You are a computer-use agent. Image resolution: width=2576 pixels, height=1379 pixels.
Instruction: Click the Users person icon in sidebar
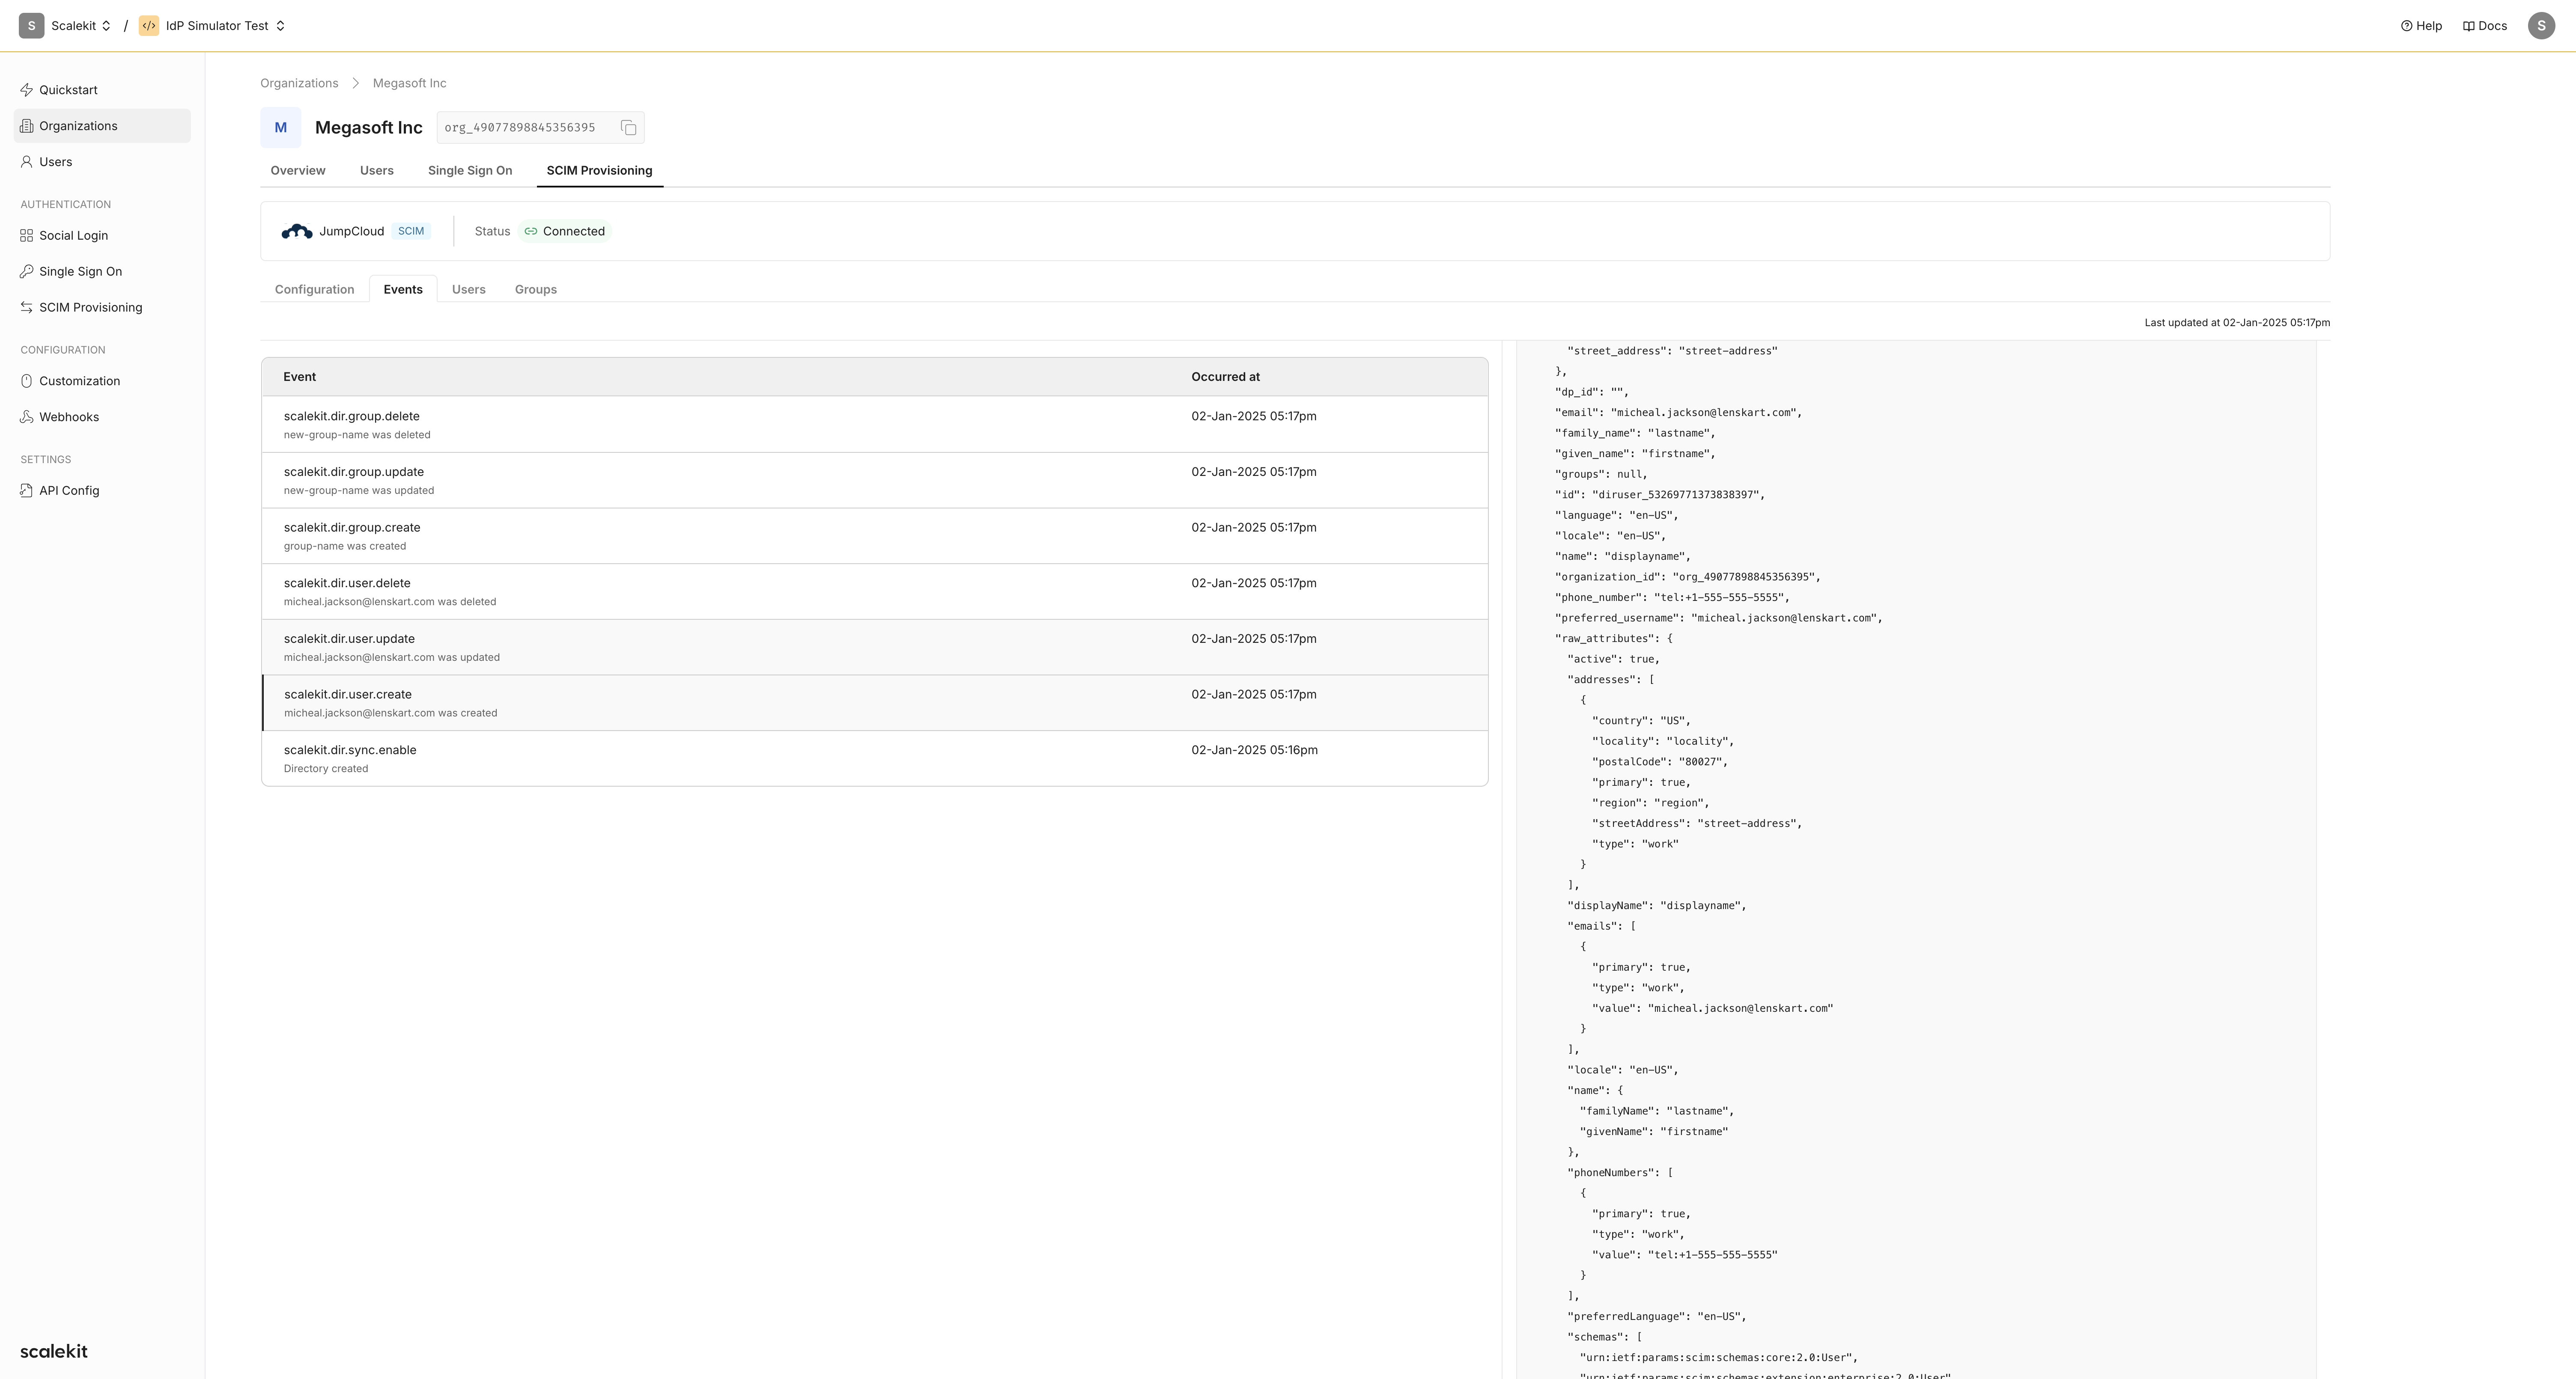pyautogui.click(x=27, y=162)
